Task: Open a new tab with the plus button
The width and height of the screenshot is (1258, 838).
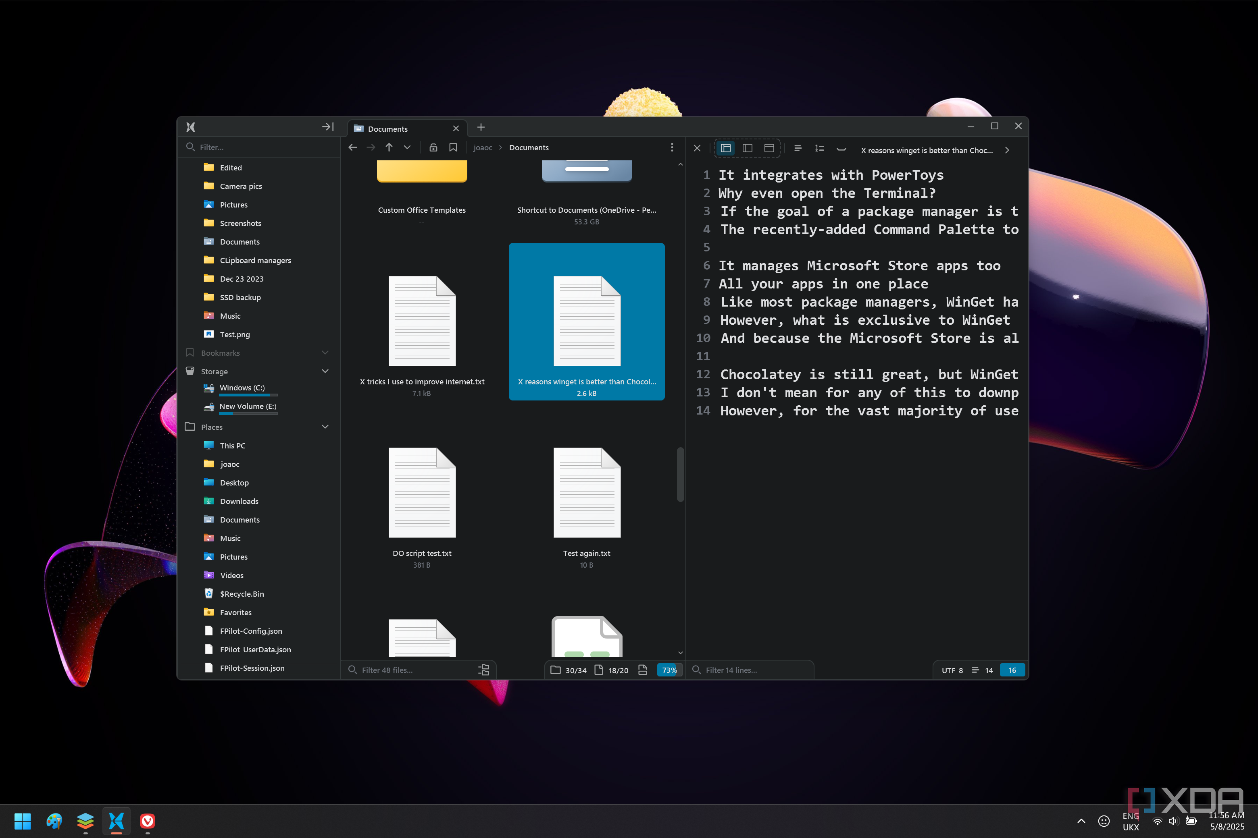Action: point(480,127)
